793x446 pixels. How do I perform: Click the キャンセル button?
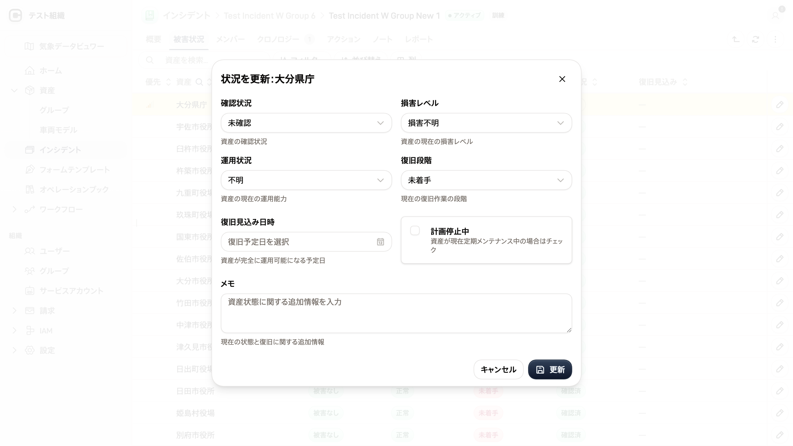(498, 369)
